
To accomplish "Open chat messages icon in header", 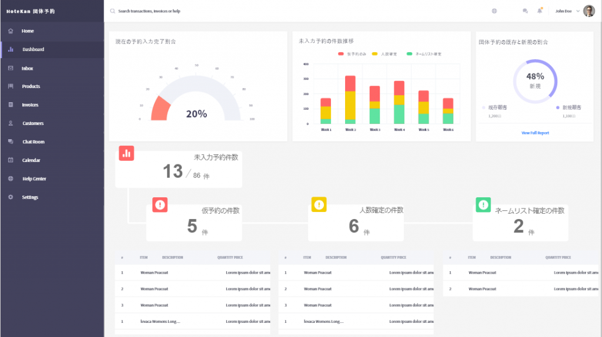I will tap(525, 11).
